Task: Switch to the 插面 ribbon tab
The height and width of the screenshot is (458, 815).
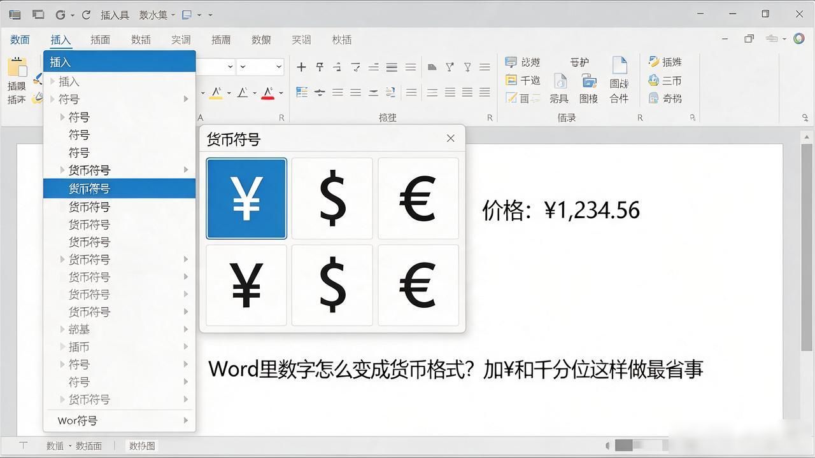Action: [x=100, y=39]
